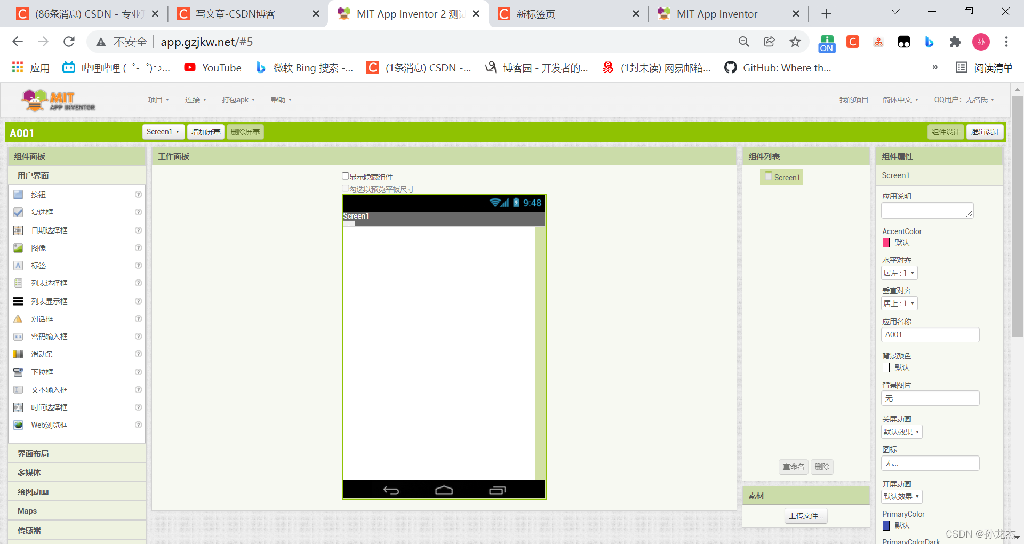Pick the 日期选择框 palette icon
The width and height of the screenshot is (1024, 544).
[18, 230]
